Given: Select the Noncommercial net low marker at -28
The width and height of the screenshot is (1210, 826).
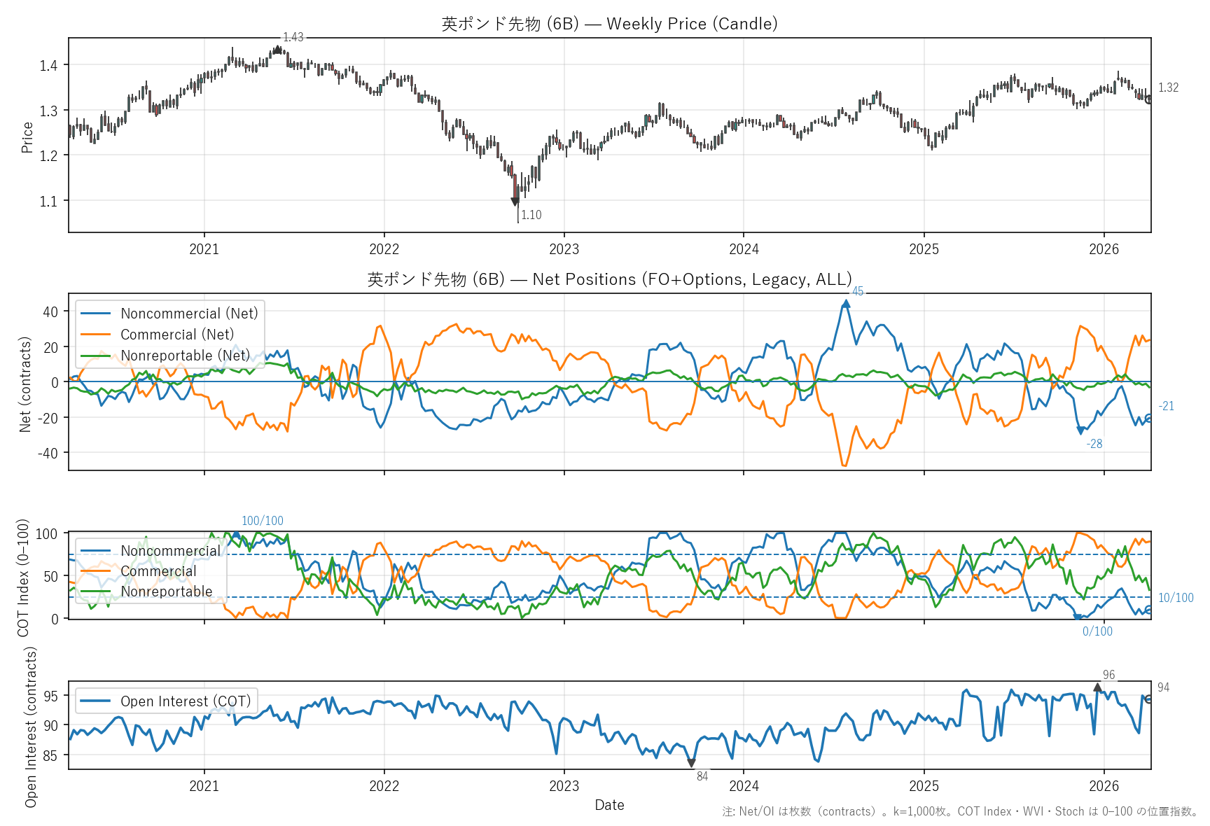Looking at the screenshot, I should click(x=1080, y=431).
